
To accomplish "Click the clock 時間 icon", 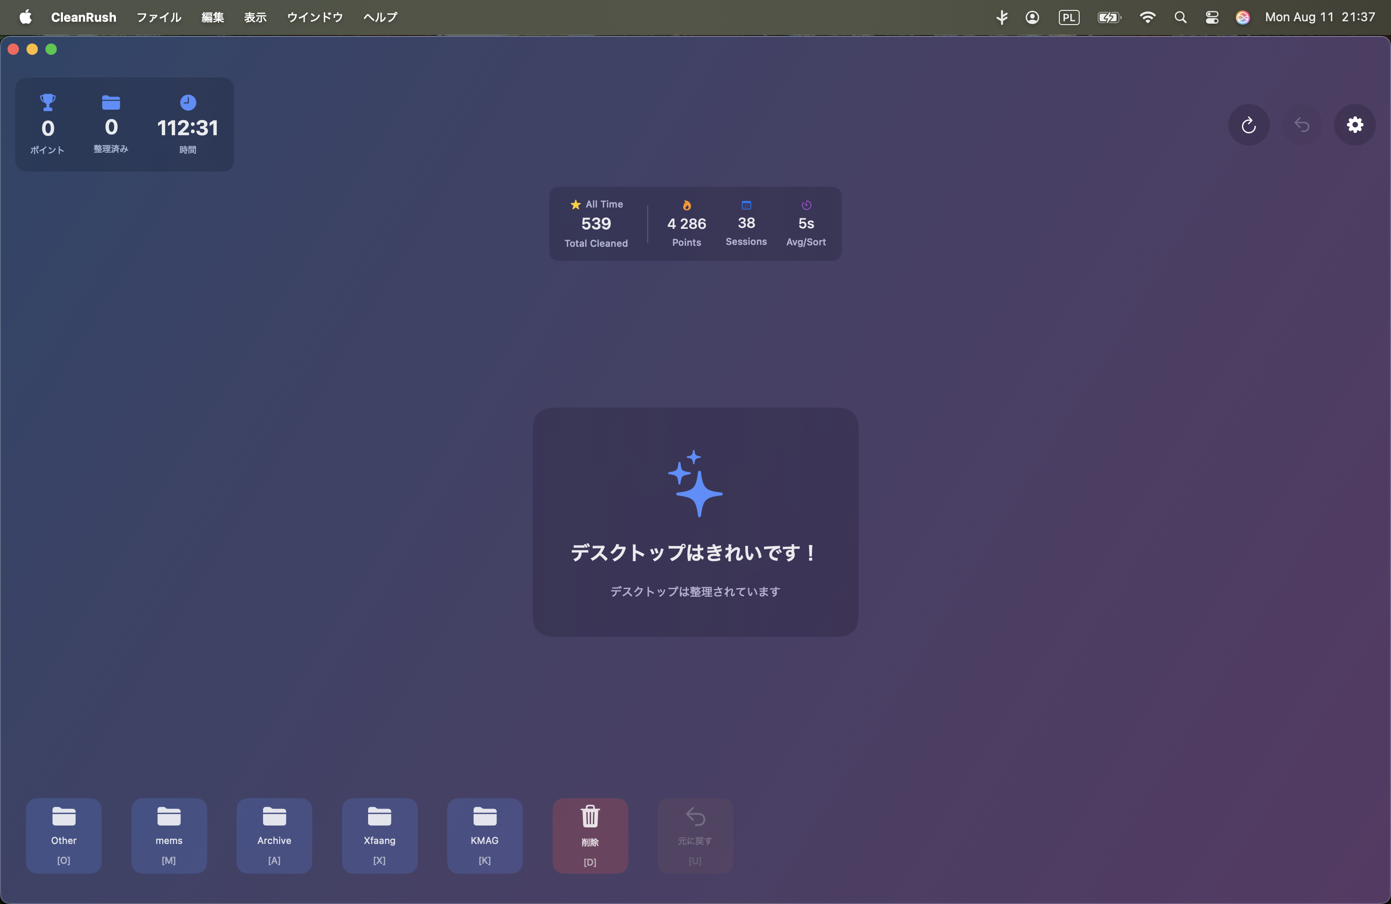I will (188, 103).
